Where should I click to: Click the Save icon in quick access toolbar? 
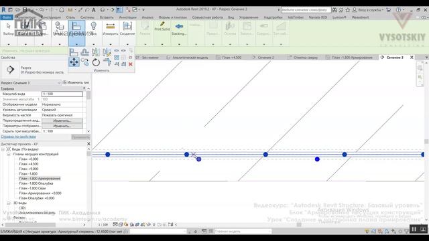[x=25, y=10]
